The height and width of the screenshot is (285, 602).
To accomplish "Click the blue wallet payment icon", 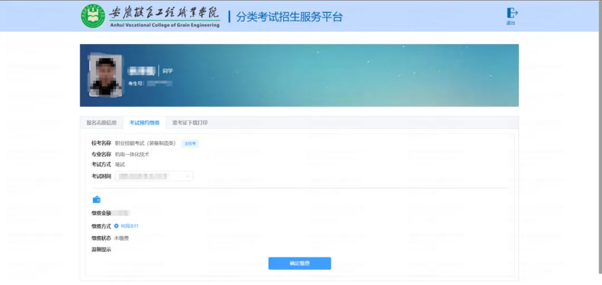I will (96, 199).
